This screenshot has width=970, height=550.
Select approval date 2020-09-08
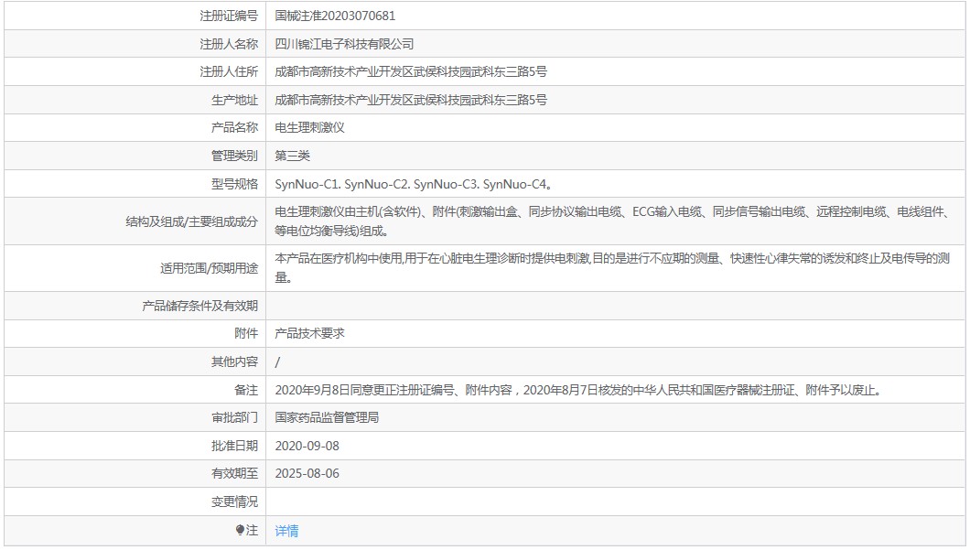pyautogui.click(x=307, y=446)
